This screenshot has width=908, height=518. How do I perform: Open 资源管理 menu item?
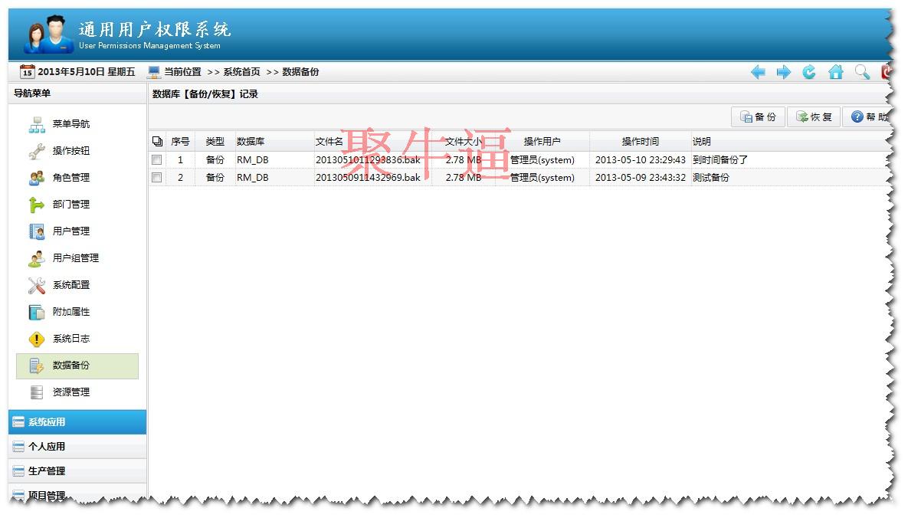70,392
